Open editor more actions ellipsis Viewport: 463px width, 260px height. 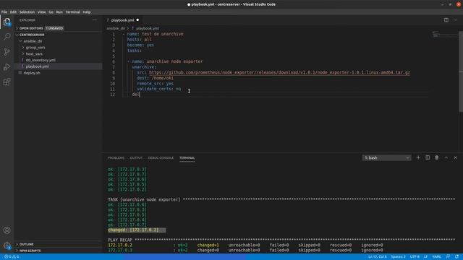[455, 20]
